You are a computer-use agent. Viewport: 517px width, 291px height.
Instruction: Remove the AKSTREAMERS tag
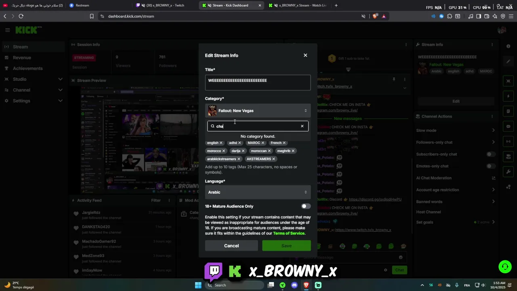coord(273,159)
